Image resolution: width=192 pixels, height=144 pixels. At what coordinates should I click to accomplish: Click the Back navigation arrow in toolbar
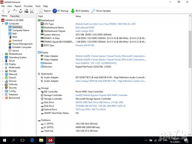click(3, 11)
